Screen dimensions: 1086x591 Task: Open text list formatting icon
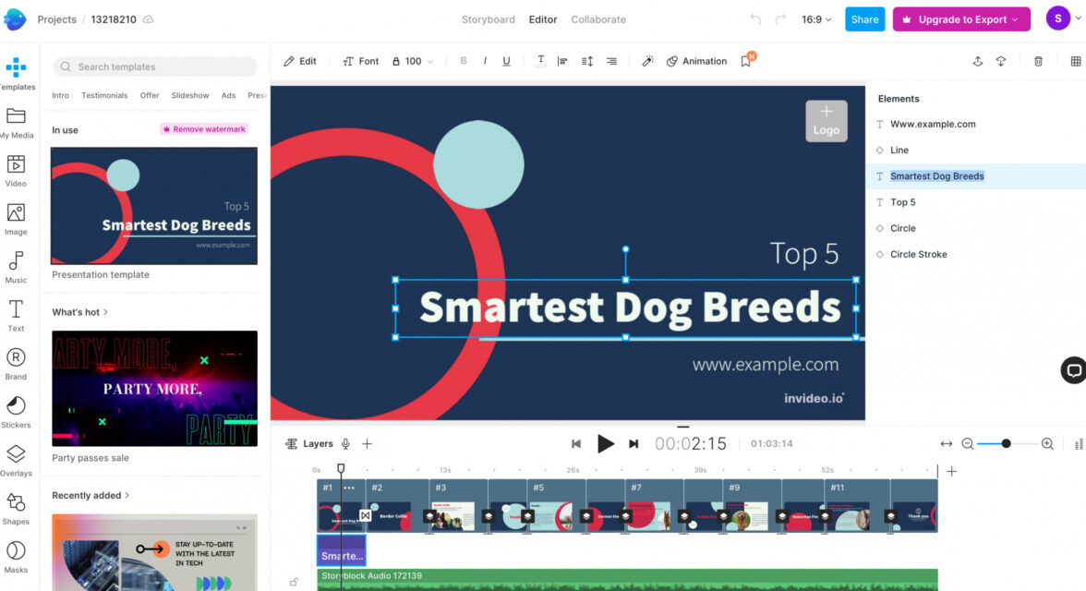tap(611, 61)
